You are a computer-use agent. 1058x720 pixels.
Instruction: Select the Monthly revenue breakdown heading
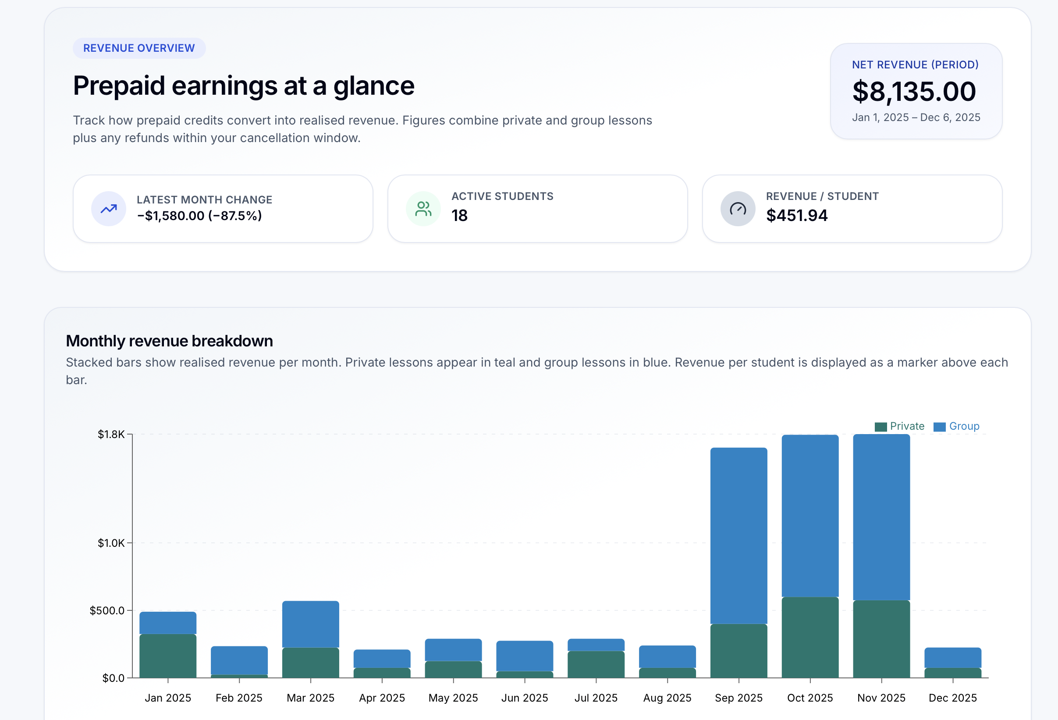point(169,340)
